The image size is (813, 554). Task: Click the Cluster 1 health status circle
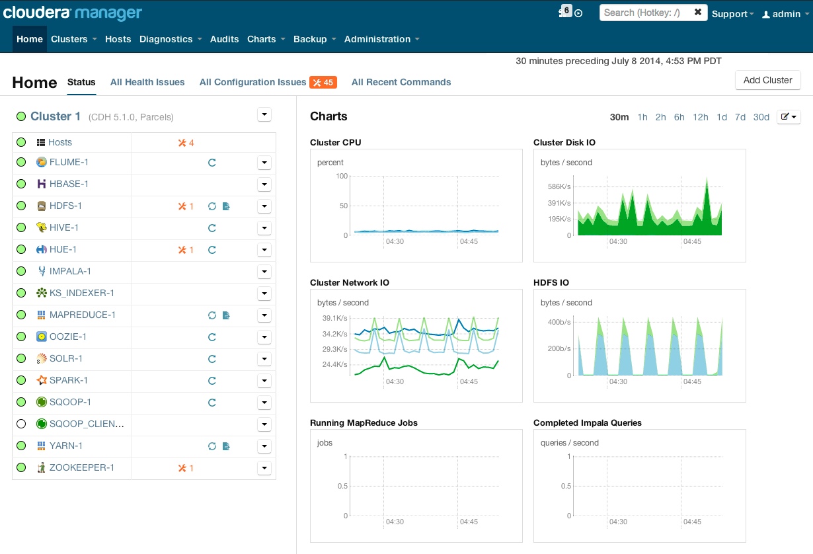point(21,116)
